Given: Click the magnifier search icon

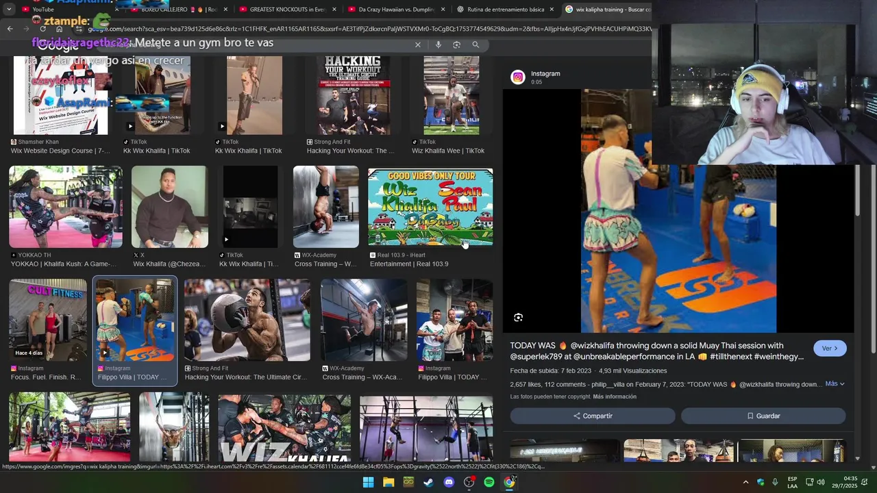Looking at the screenshot, I should [x=475, y=45].
